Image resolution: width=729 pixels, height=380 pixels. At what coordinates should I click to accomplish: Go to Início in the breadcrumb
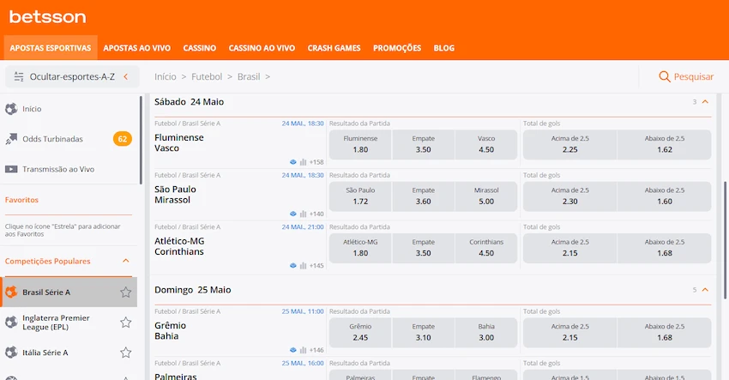pos(166,76)
